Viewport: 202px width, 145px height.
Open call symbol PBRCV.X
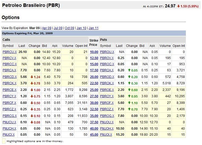(10, 58)
